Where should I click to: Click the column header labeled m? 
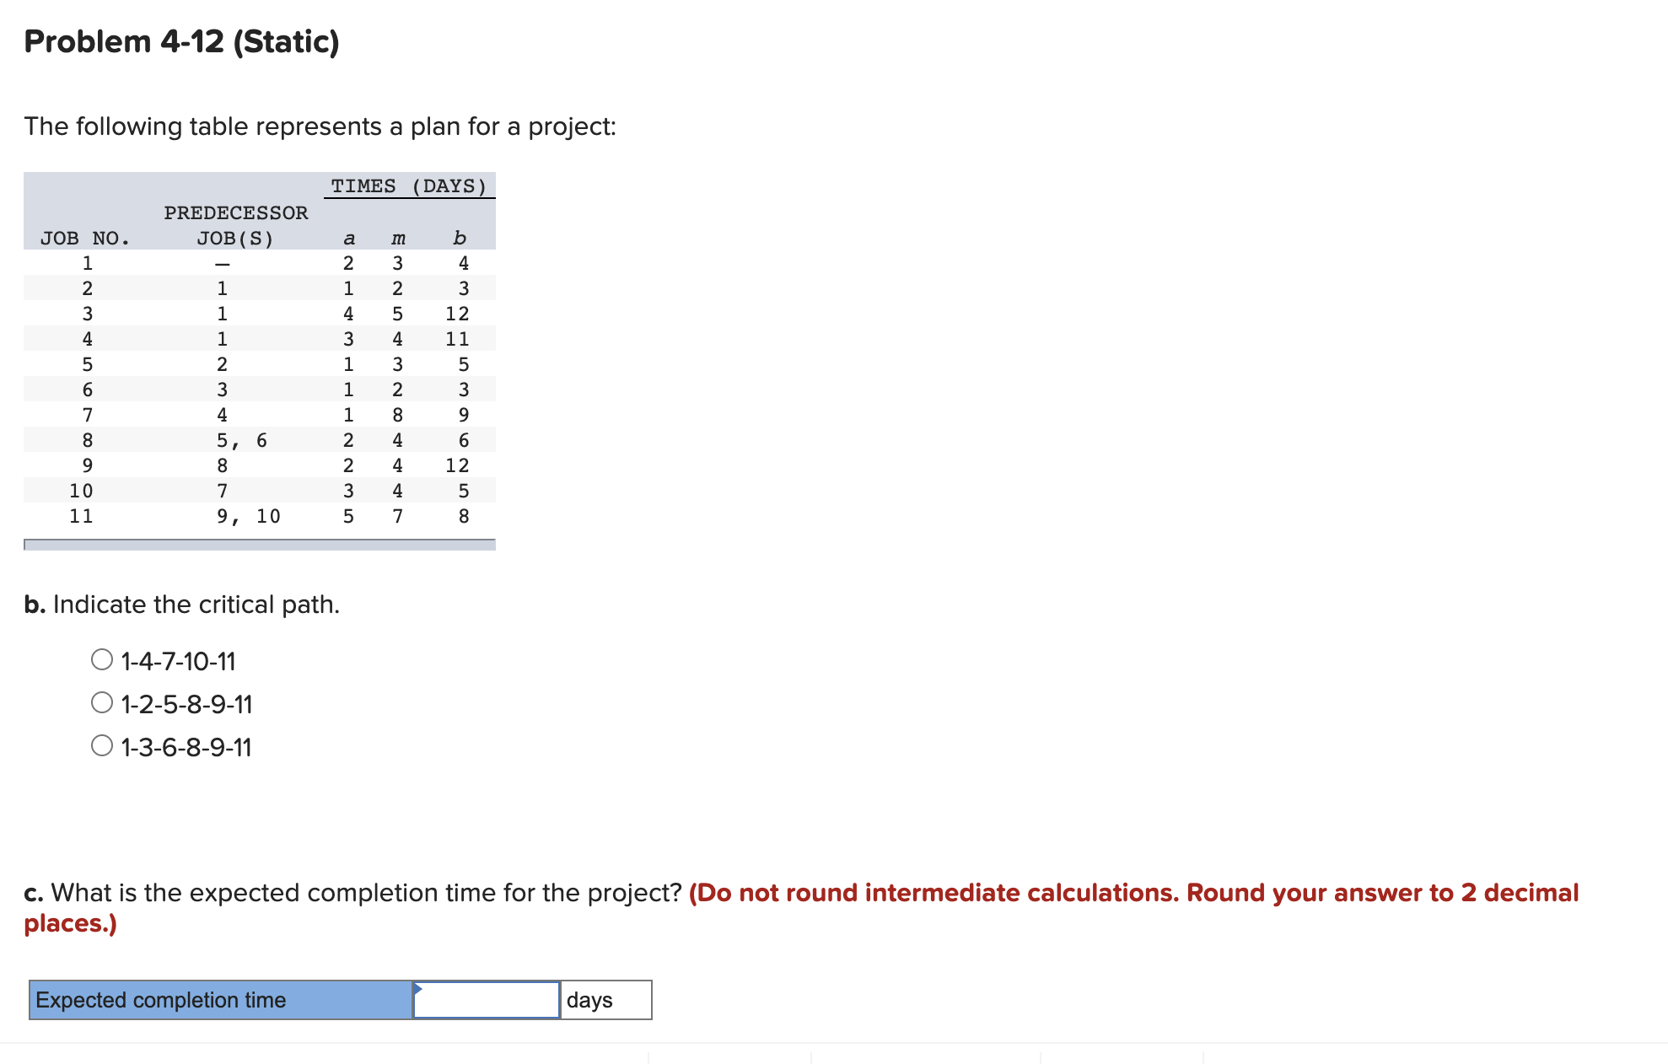click(397, 238)
